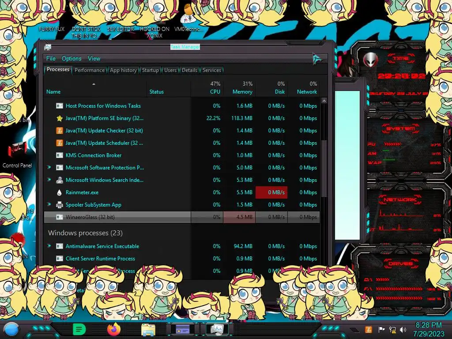Select the KMS Connection Broker row
Viewport: 452px width, 339px height.
tap(182, 155)
